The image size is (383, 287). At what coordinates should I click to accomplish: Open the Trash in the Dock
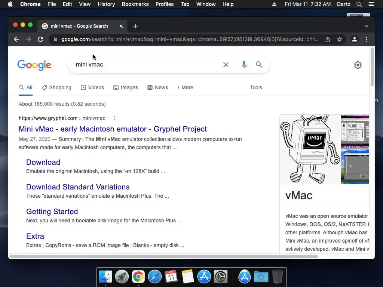pyautogui.click(x=277, y=277)
